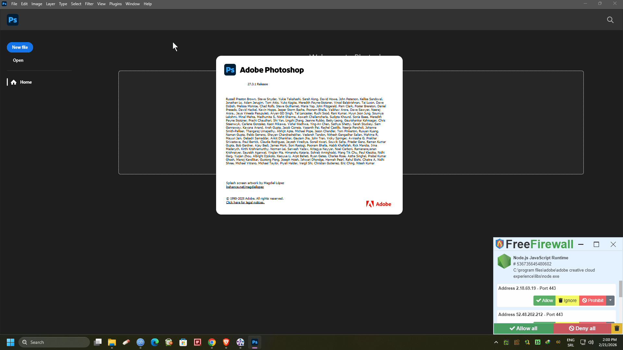This screenshot has width=623, height=350.
Task: Open the Image menu
Action: pyautogui.click(x=37, y=4)
